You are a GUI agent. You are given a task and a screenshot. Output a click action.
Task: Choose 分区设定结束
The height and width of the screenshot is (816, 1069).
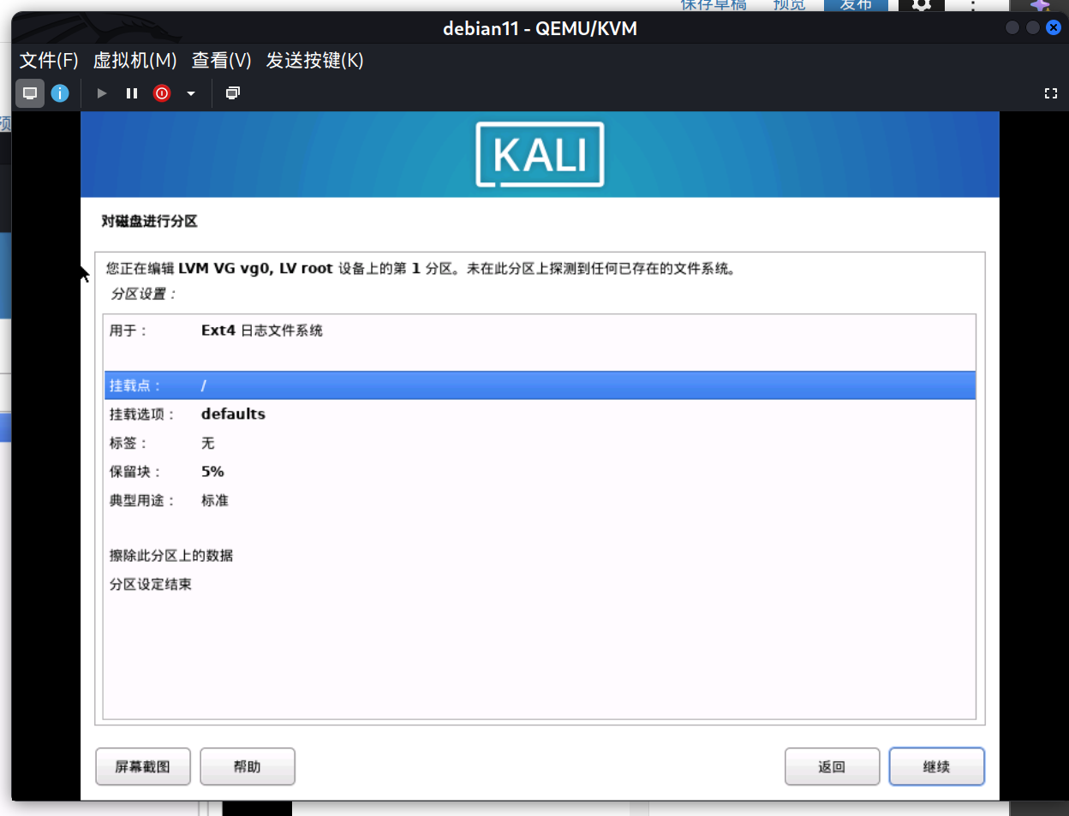click(540, 585)
